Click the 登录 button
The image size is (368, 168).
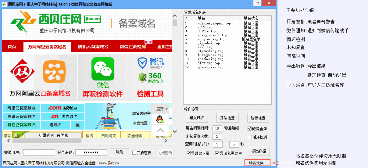click(119, 152)
